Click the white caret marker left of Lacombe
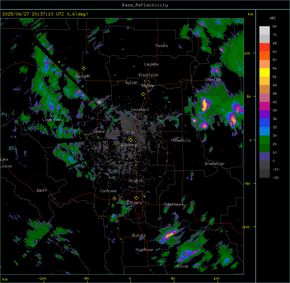The height and width of the screenshot is (283, 290). [134, 67]
